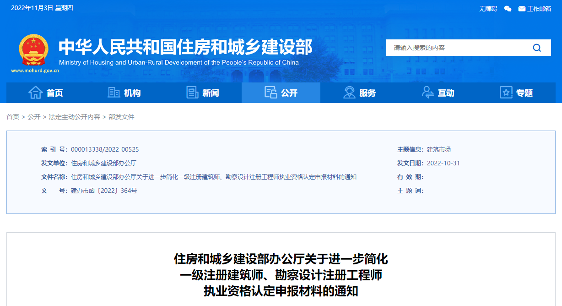Click the 公开 breadcrumb link

point(34,117)
